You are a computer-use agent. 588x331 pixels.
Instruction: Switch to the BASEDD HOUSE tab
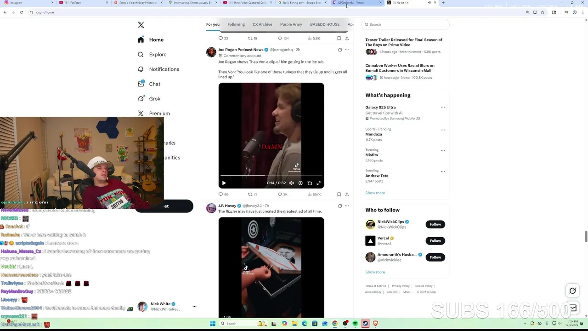[x=325, y=24]
